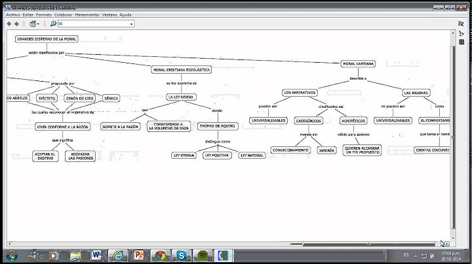Select the INTERÉS node

326,150
